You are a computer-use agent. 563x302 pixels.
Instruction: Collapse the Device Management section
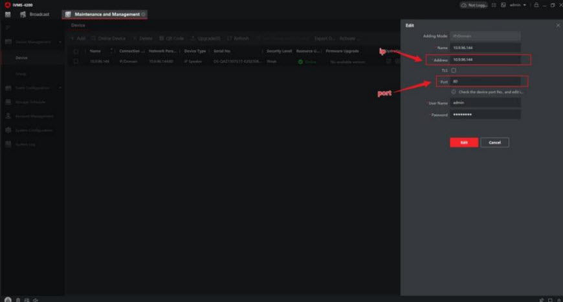60,42
